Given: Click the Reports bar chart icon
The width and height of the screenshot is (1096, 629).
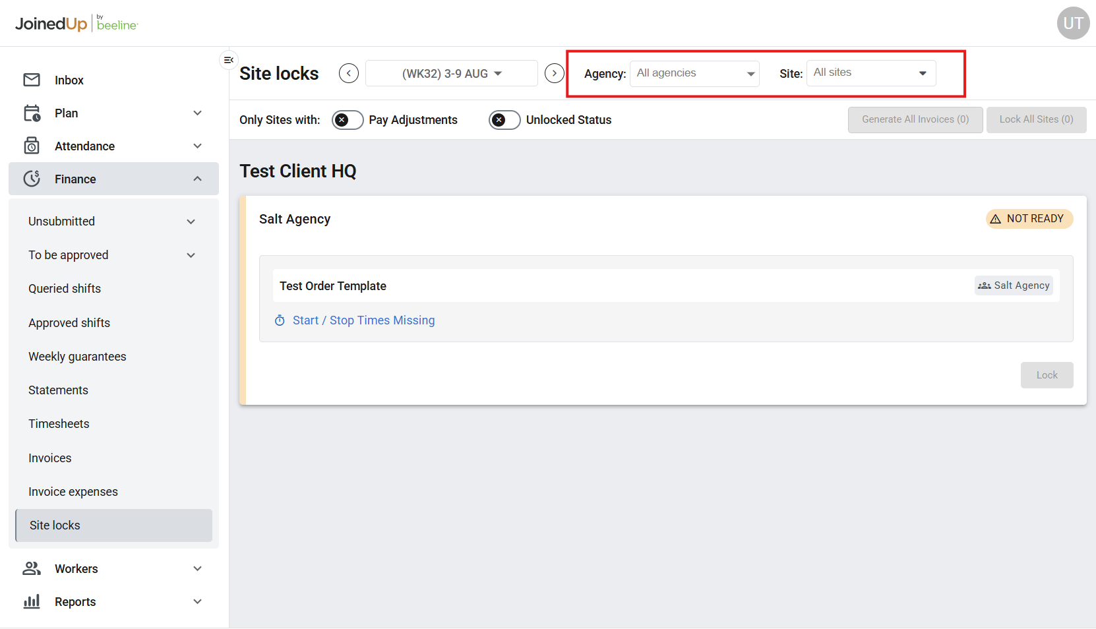Looking at the screenshot, I should coord(32,601).
